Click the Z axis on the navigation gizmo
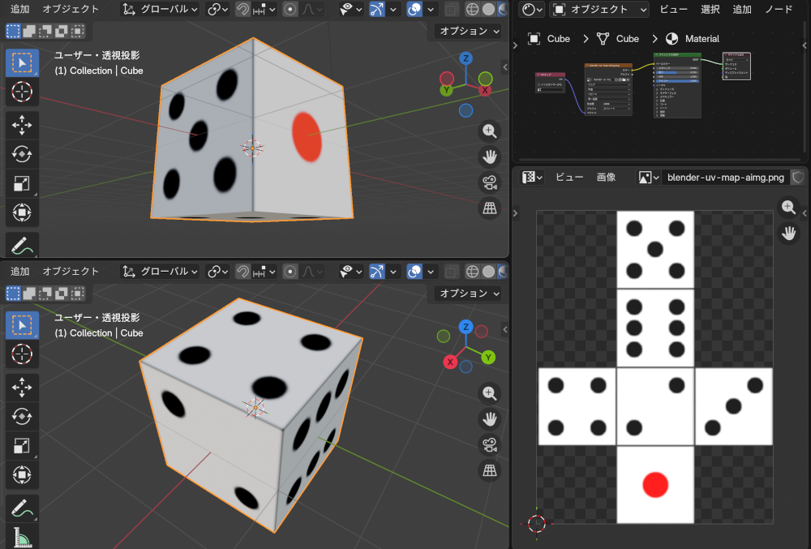 click(x=465, y=58)
